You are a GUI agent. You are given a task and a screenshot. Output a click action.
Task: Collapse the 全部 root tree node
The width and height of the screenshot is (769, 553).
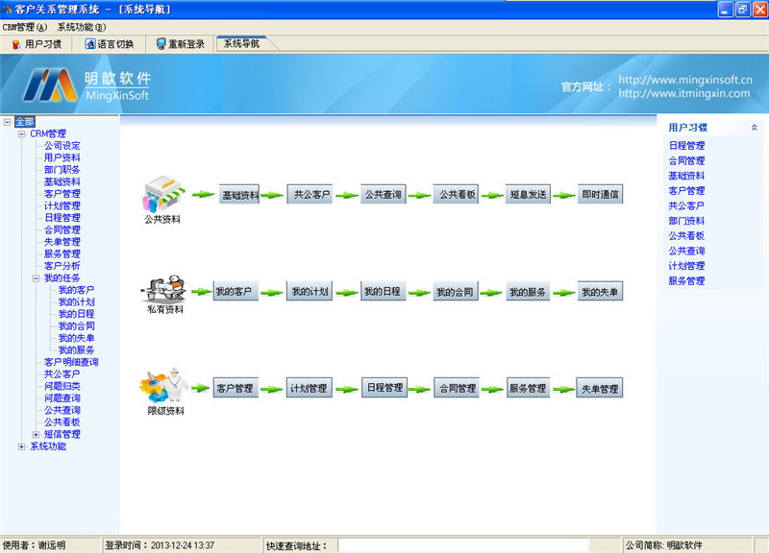pyautogui.click(x=8, y=122)
